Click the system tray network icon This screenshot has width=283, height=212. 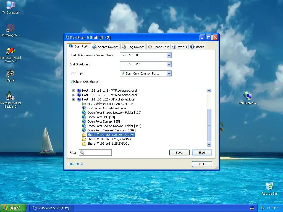coord(263,208)
